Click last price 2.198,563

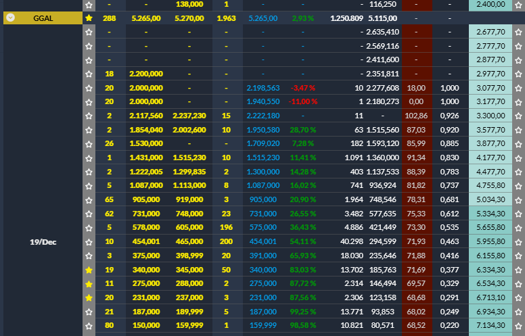(x=262, y=88)
